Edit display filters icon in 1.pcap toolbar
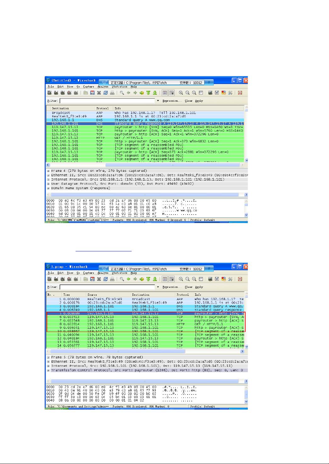329x464 pixels. pos(217,279)
